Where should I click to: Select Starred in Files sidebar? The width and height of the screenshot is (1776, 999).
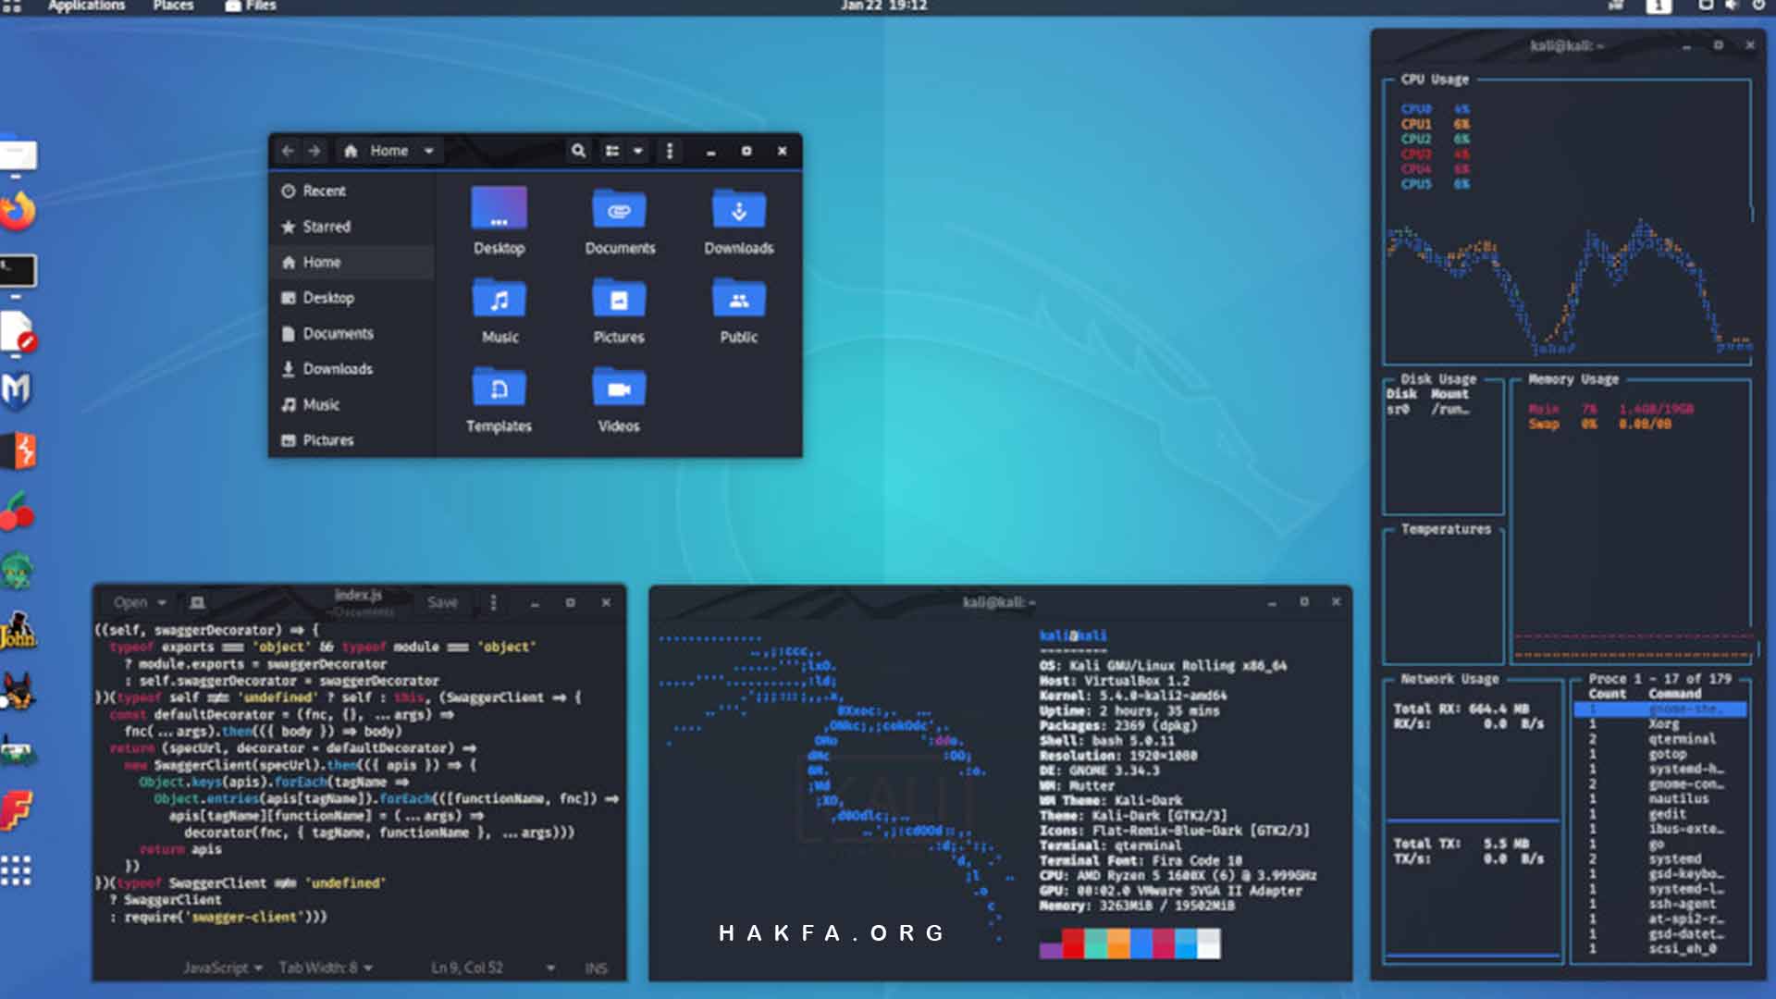pos(351,227)
